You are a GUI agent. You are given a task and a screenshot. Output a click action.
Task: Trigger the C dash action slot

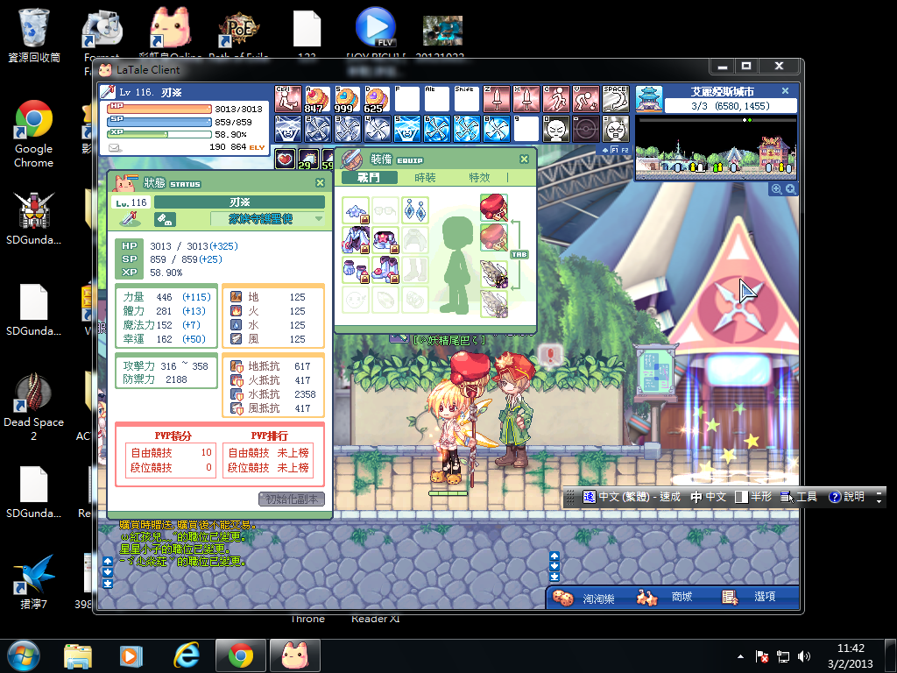pyautogui.click(x=556, y=99)
